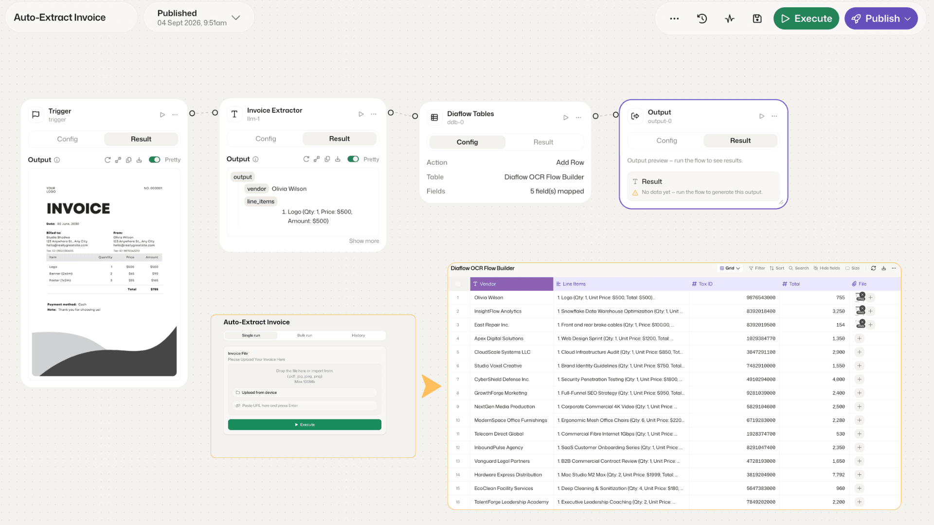
Task: Download the Trigger output
Action: click(139, 160)
